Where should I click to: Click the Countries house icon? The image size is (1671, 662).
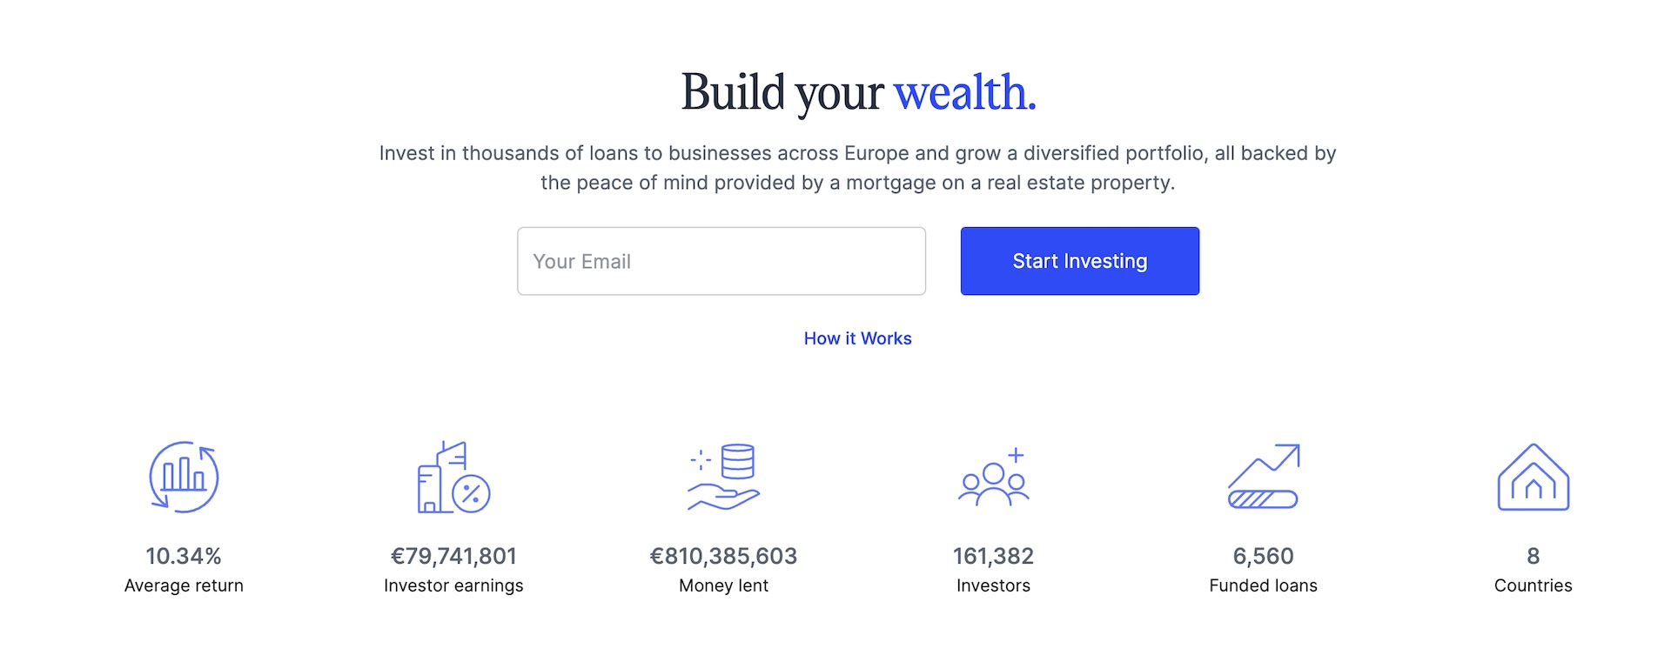[x=1533, y=477]
